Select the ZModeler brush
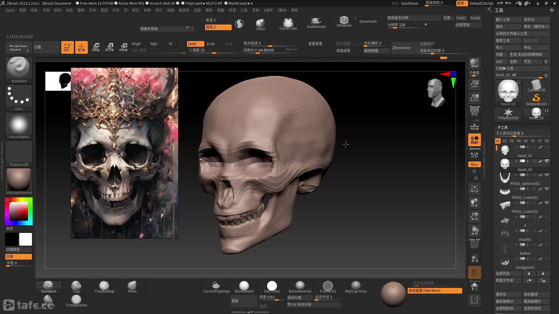 click(x=344, y=22)
